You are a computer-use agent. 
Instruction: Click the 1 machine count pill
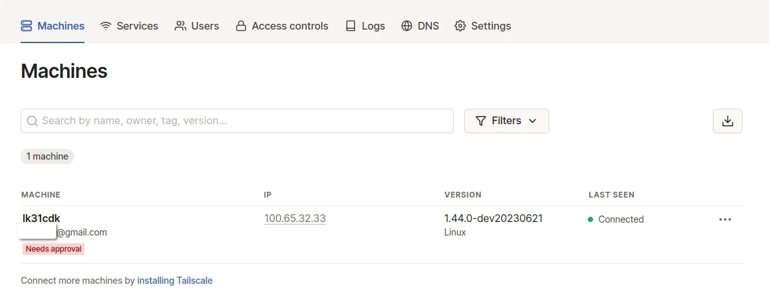click(x=47, y=156)
